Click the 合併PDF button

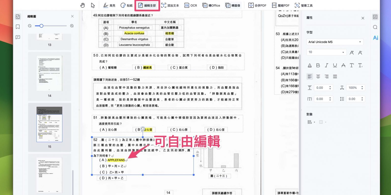coord(257,5)
